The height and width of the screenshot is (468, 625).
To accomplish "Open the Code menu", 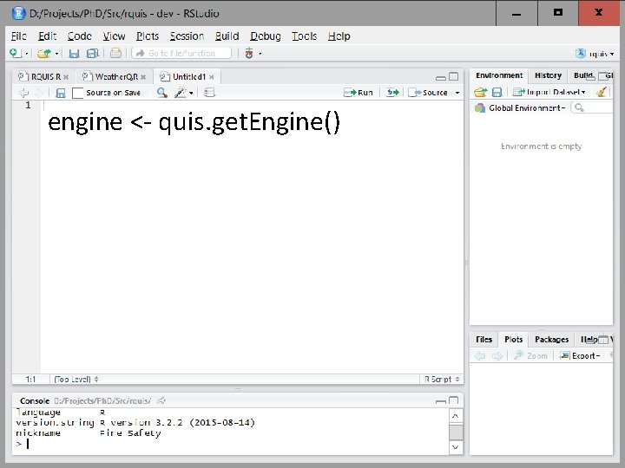I will pos(79,36).
